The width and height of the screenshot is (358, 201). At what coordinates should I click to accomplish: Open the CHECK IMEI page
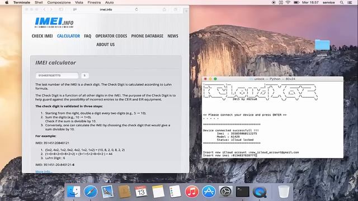[43, 36]
